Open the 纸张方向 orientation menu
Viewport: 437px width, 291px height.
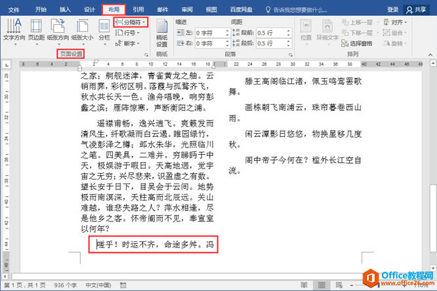[58, 32]
